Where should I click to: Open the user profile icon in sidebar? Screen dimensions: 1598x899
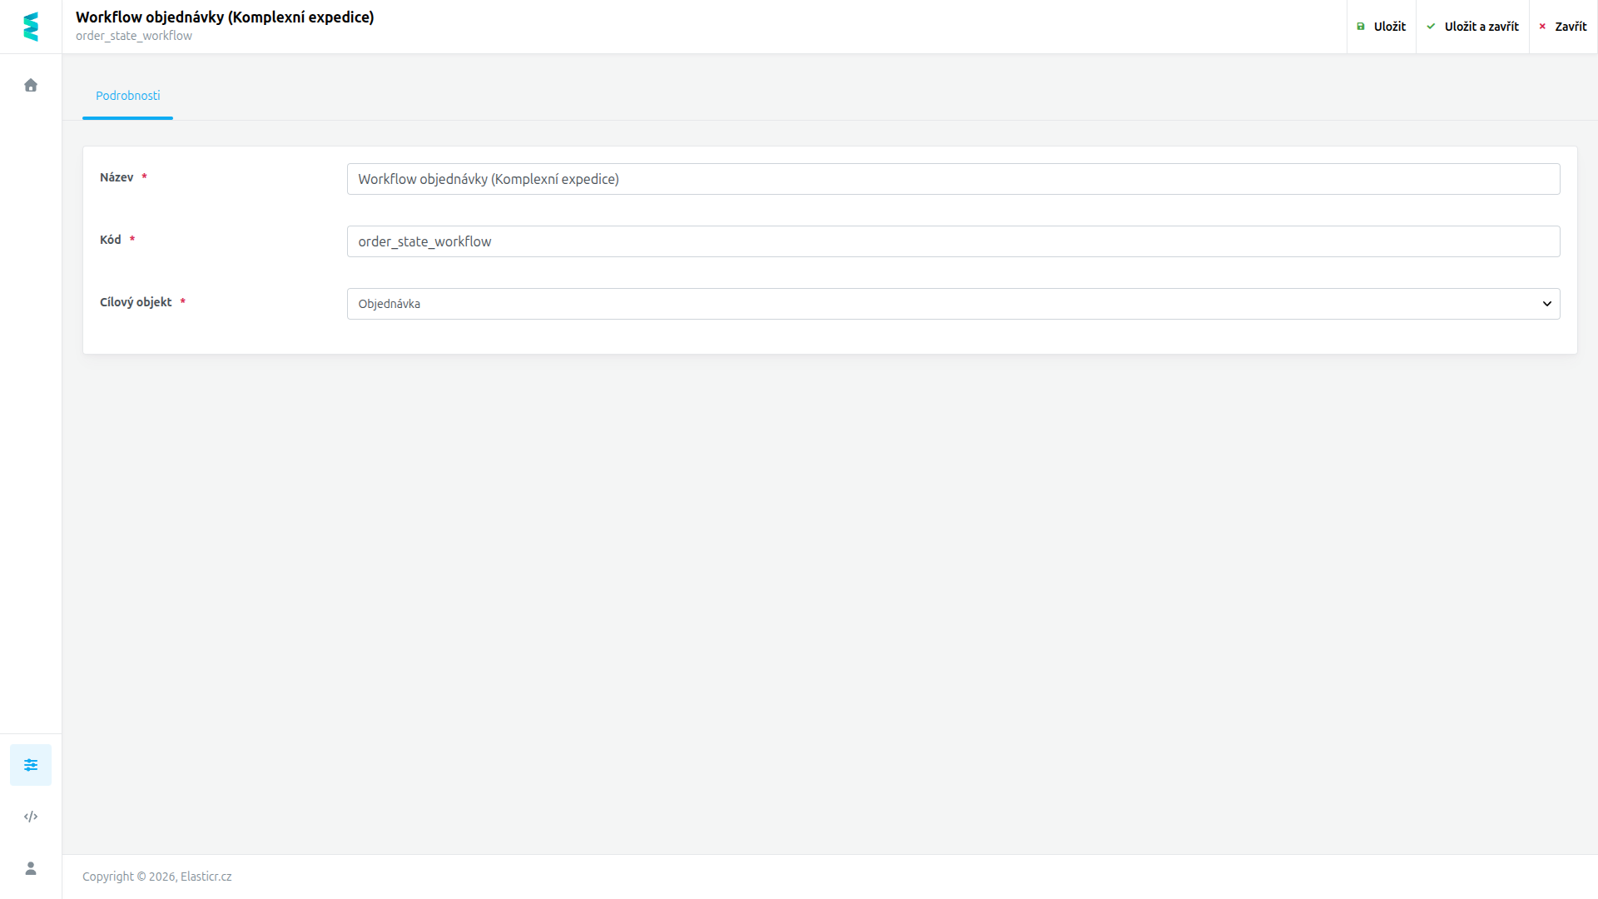31,868
